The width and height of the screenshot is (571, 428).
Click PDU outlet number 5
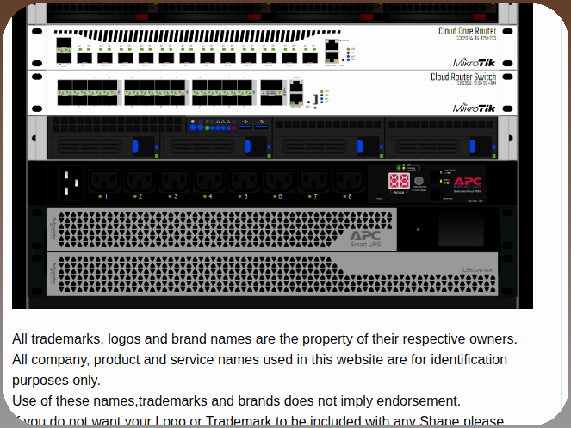click(x=244, y=180)
